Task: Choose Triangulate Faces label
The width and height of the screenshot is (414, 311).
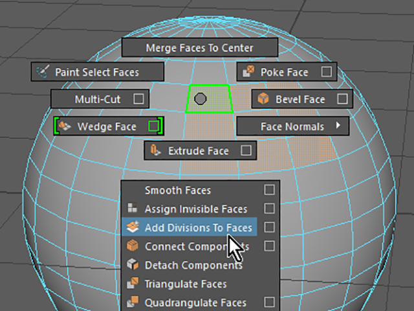Action: (186, 284)
